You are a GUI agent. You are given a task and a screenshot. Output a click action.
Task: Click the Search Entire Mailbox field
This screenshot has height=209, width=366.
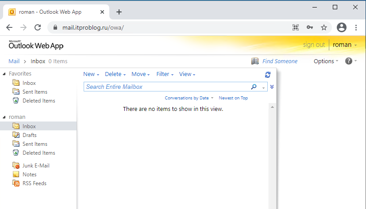tap(166, 87)
